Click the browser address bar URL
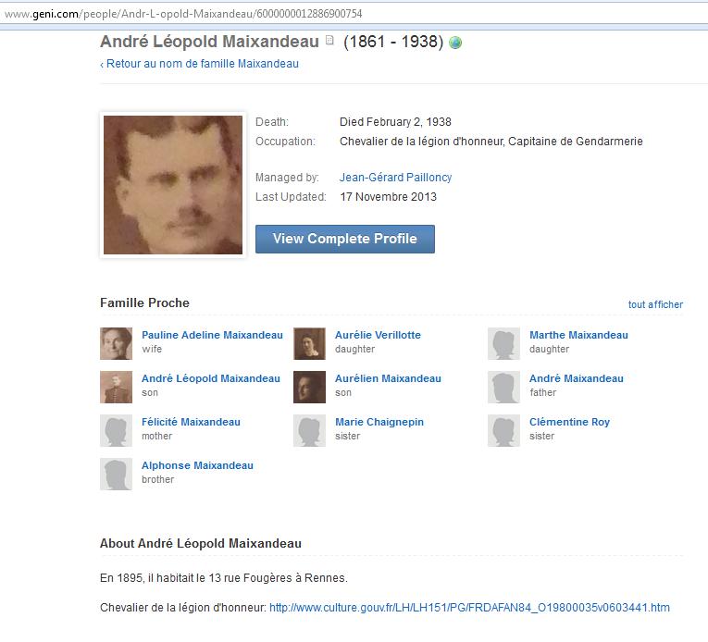 [183, 14]
